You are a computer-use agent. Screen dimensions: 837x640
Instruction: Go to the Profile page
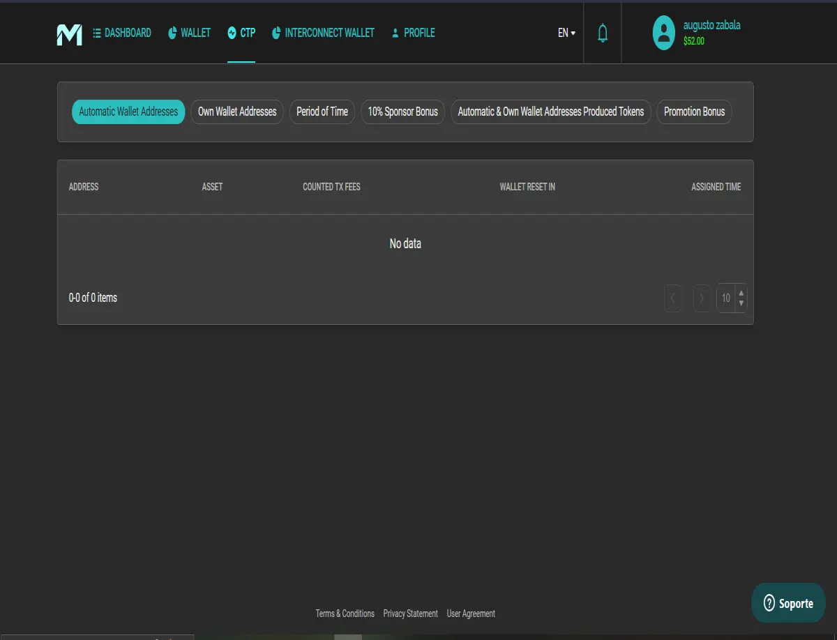[413, 33]
